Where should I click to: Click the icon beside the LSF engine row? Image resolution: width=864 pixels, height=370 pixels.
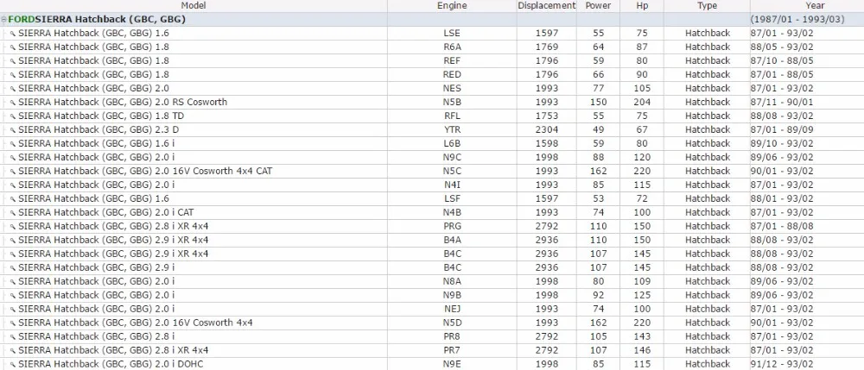click(x=13, y=198)
